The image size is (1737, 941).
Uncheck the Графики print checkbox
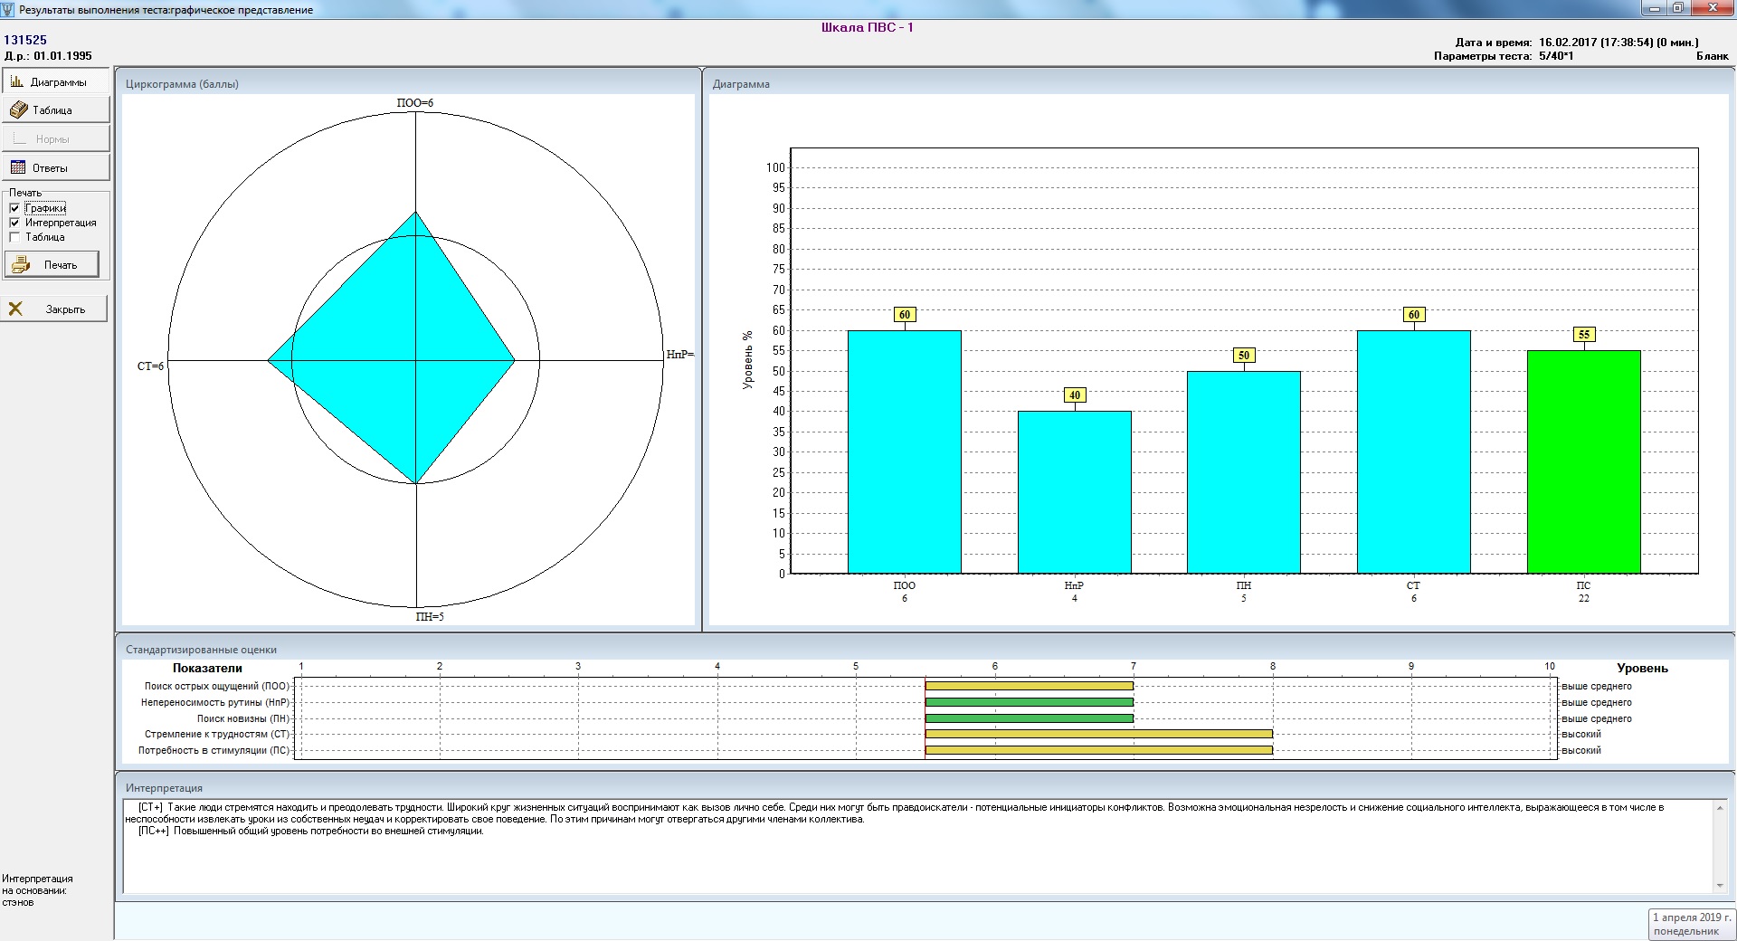click(x=14, y=208)
